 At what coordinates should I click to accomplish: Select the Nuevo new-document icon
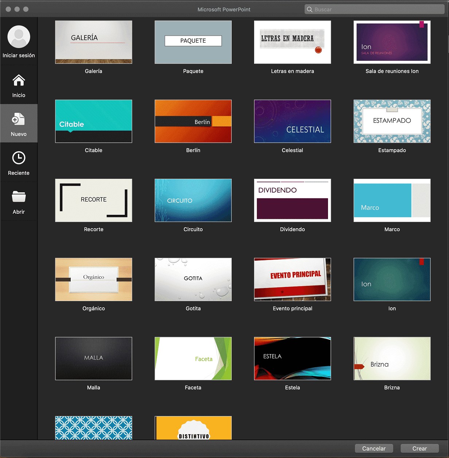pos(19,119)
